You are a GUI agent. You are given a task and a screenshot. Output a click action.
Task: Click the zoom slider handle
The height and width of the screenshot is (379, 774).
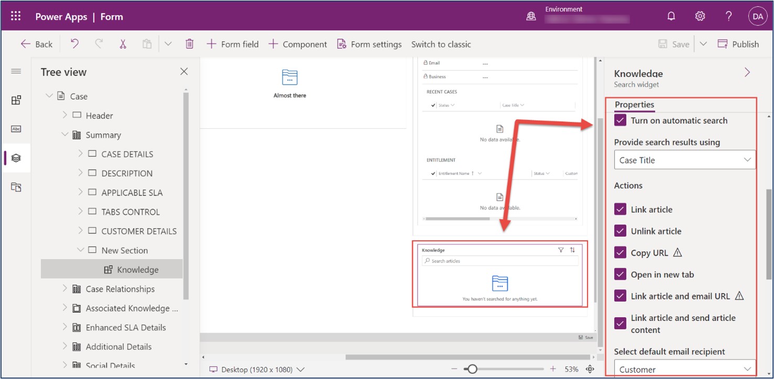point(472,369)
